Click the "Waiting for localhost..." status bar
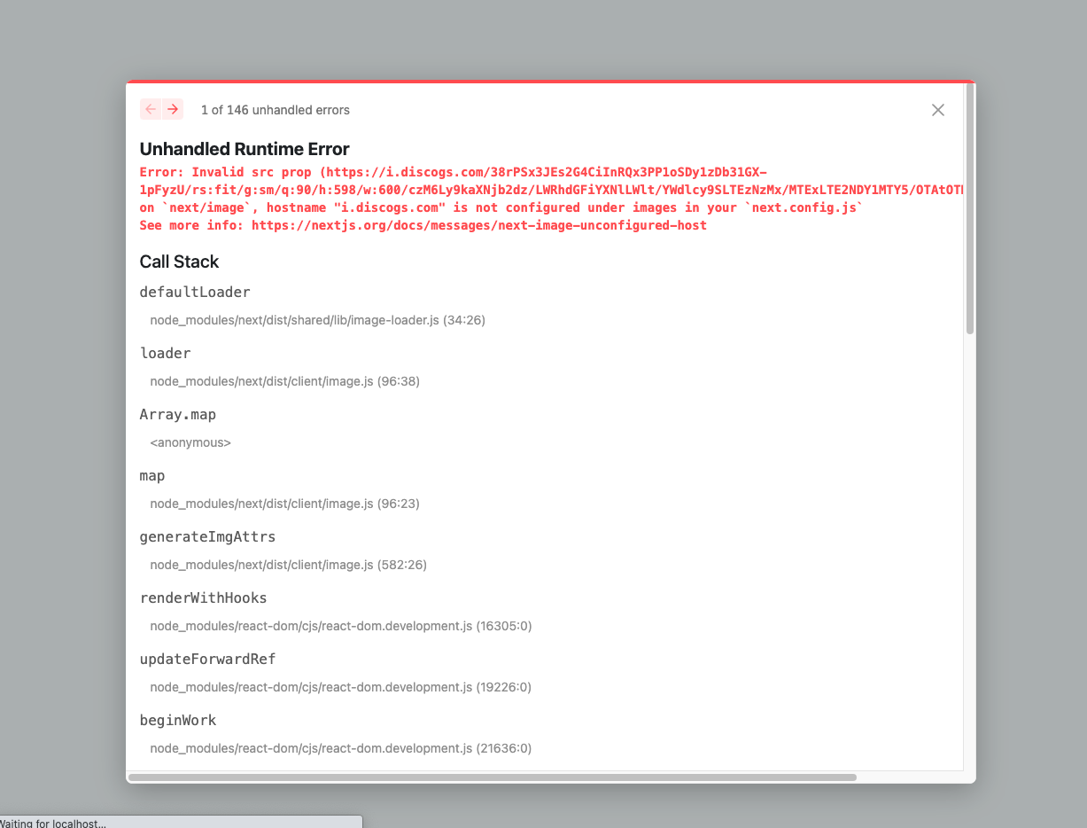The image size is (1087, 828). 181,822
